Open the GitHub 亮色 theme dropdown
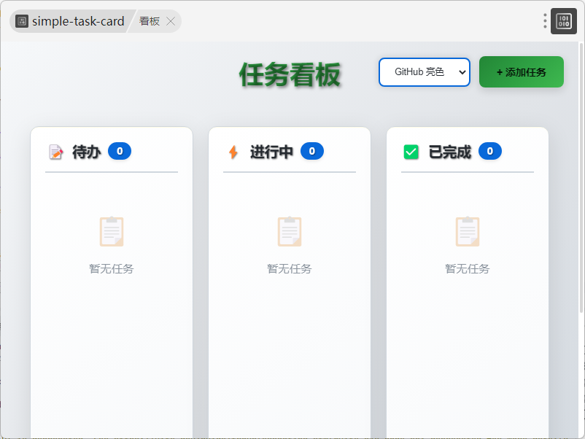 (x=424, y=72)
